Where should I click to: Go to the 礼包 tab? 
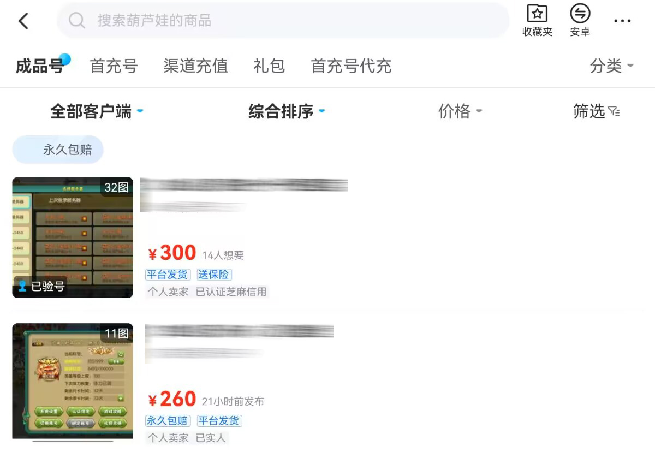pyautogui.click(x=269, y=66)
